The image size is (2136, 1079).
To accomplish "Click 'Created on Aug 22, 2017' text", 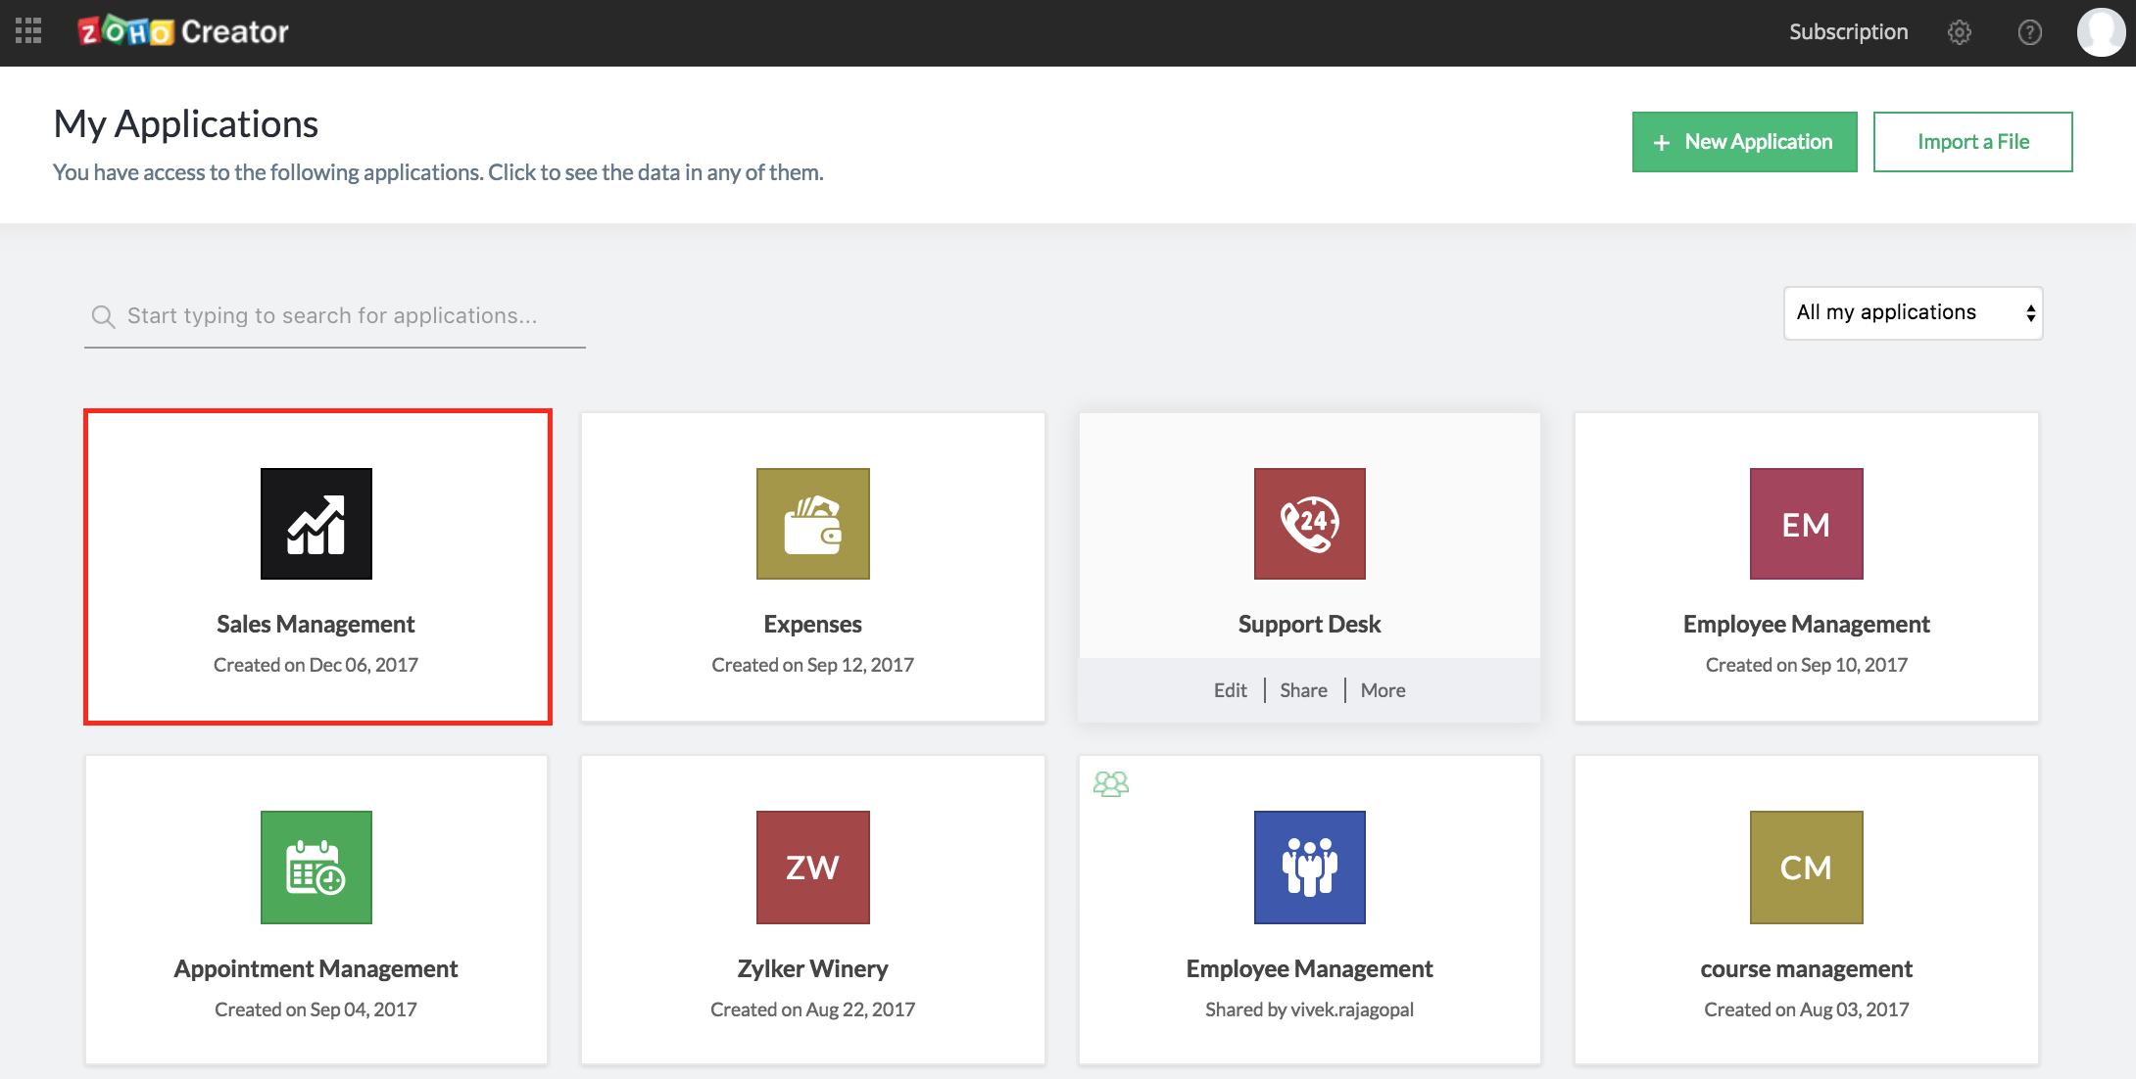I will pyautogui.click(x=813, y=1009).
